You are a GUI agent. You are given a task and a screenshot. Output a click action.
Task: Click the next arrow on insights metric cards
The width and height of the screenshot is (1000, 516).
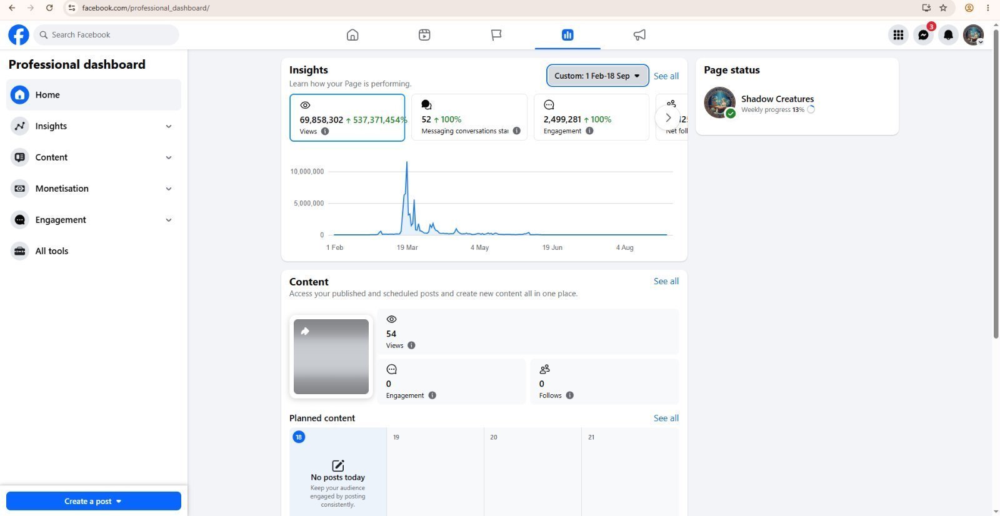click(667, 117)
